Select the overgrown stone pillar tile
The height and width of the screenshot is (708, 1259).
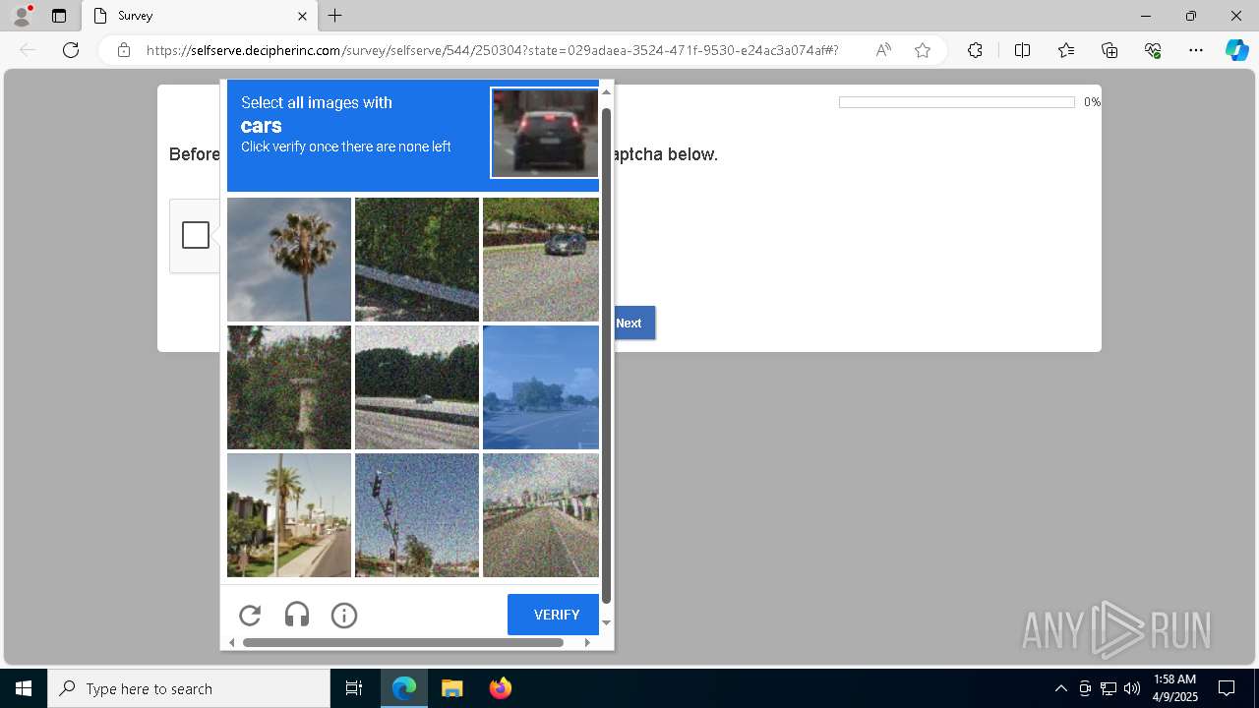click(x=289, y=387)
